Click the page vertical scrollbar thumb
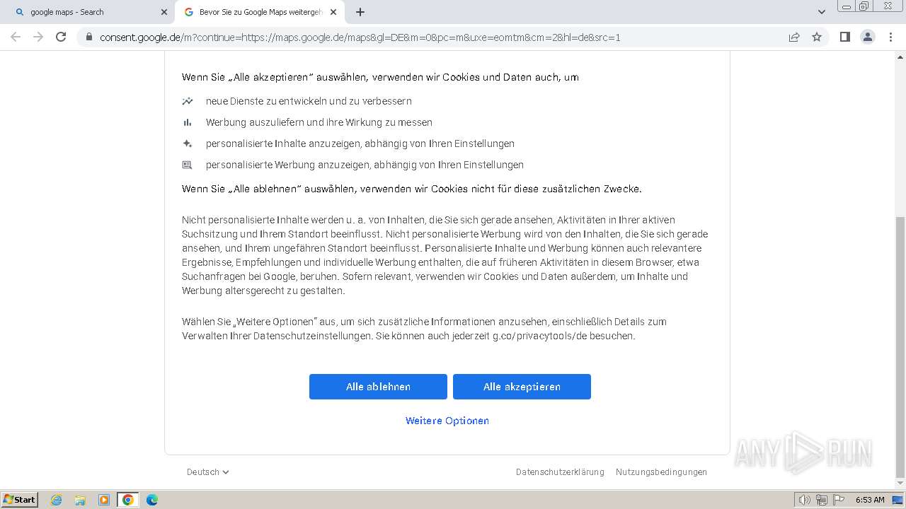The width and height of the screenshot is (906, 509). click(900, 346)
